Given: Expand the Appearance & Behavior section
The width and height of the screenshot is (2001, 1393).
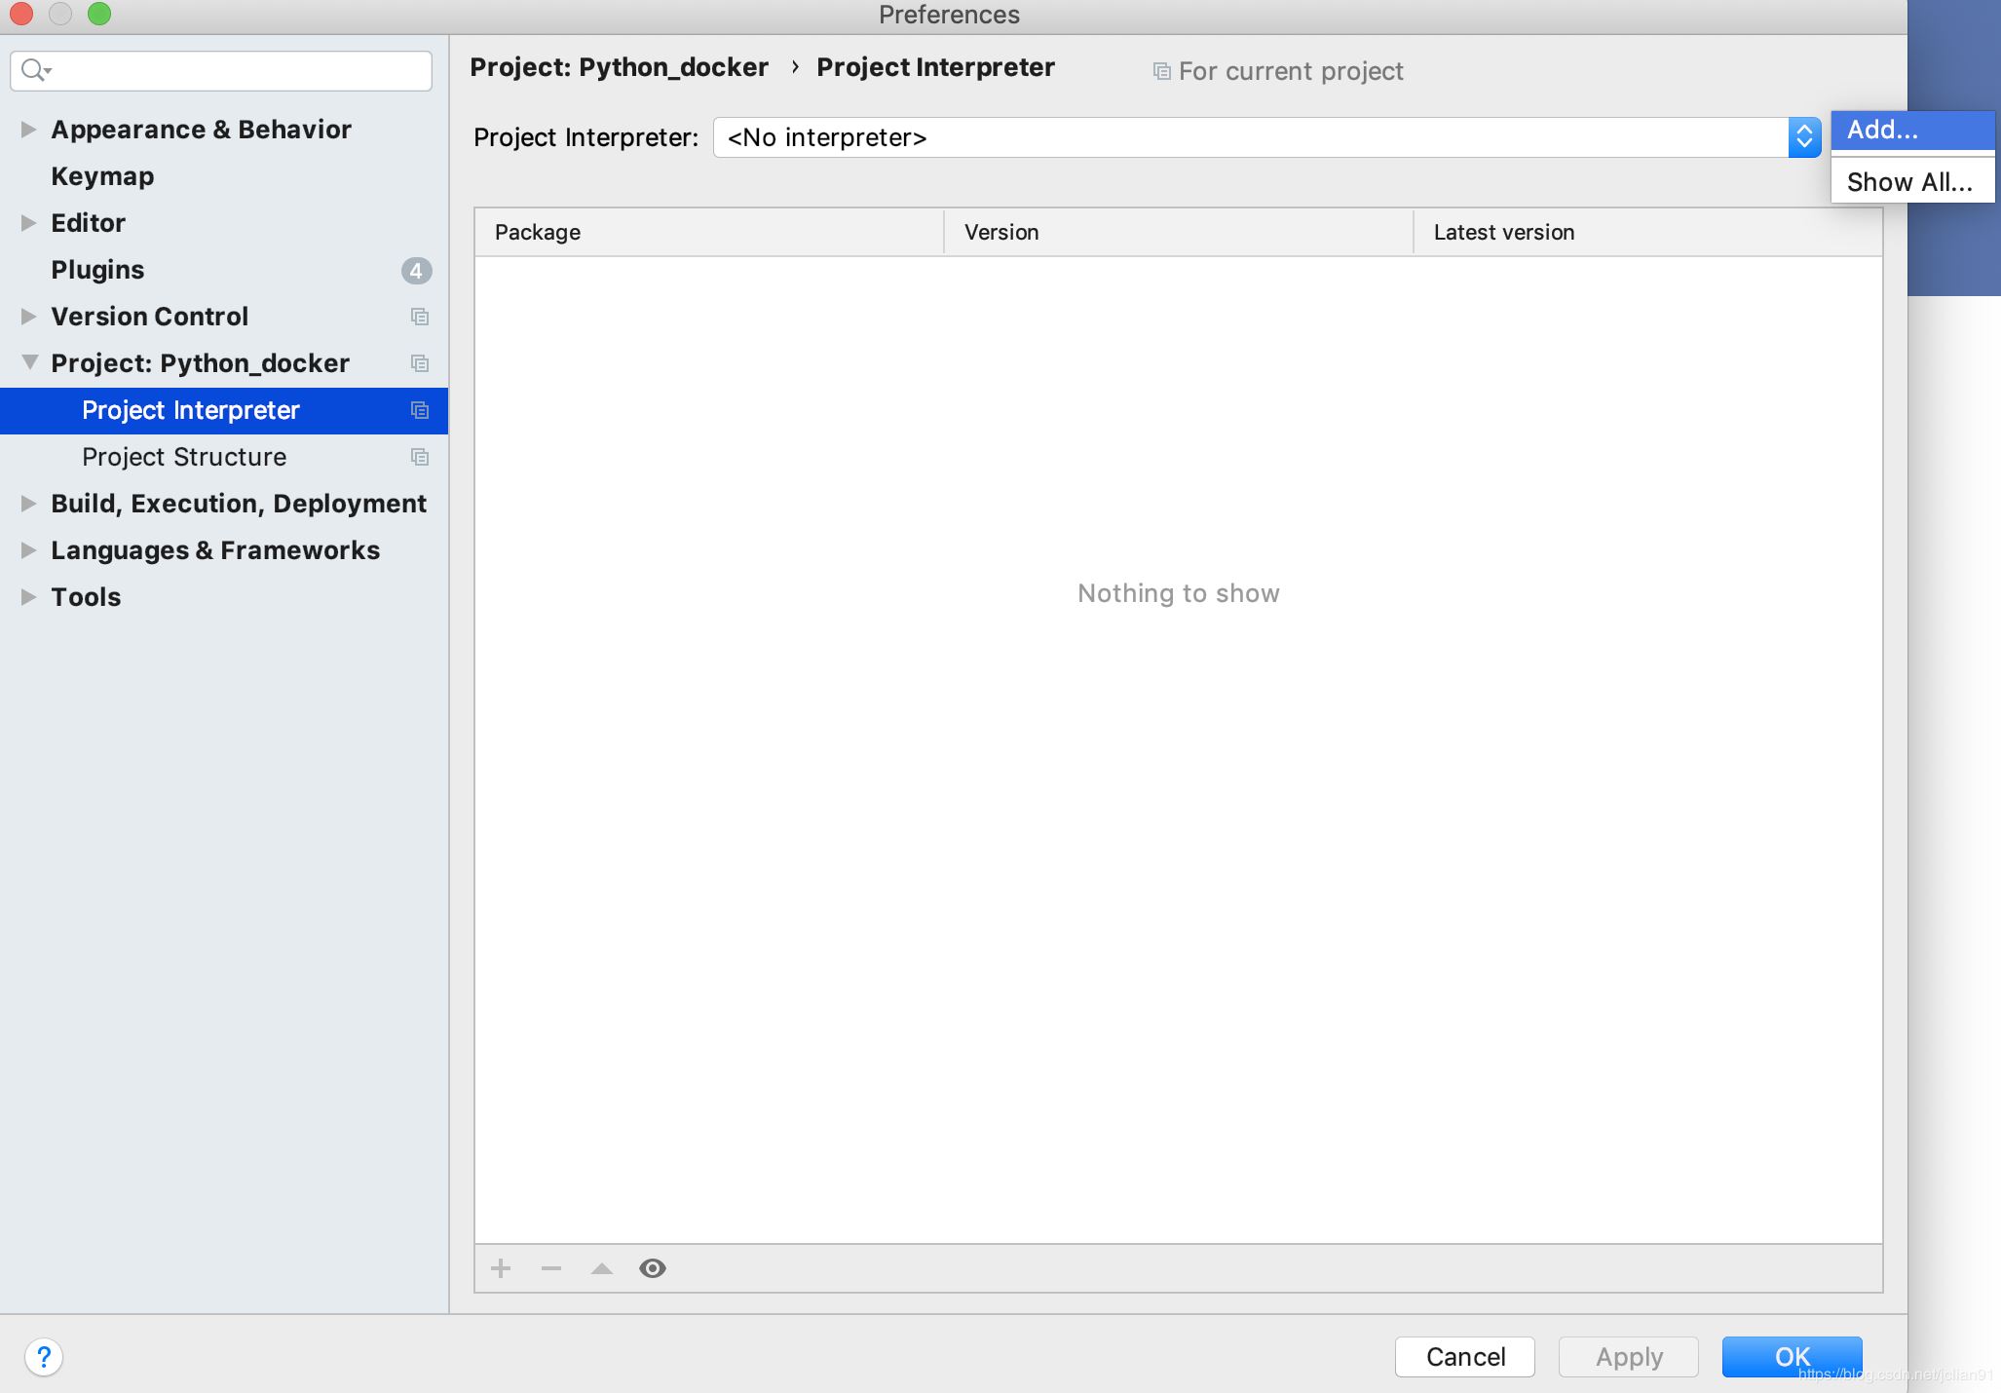Looking at the screenshot, I should pos(29,128).
